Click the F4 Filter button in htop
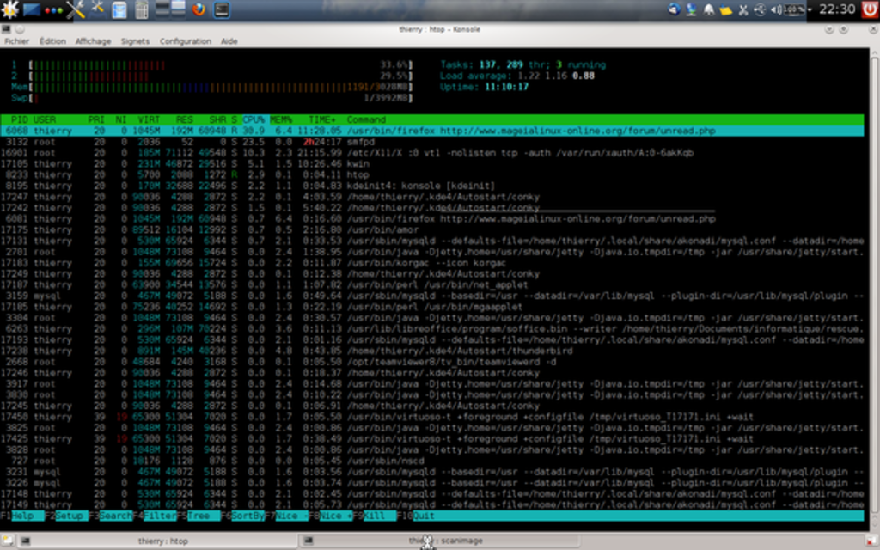This screenshot has height=550, width=880. pos(155,516)
